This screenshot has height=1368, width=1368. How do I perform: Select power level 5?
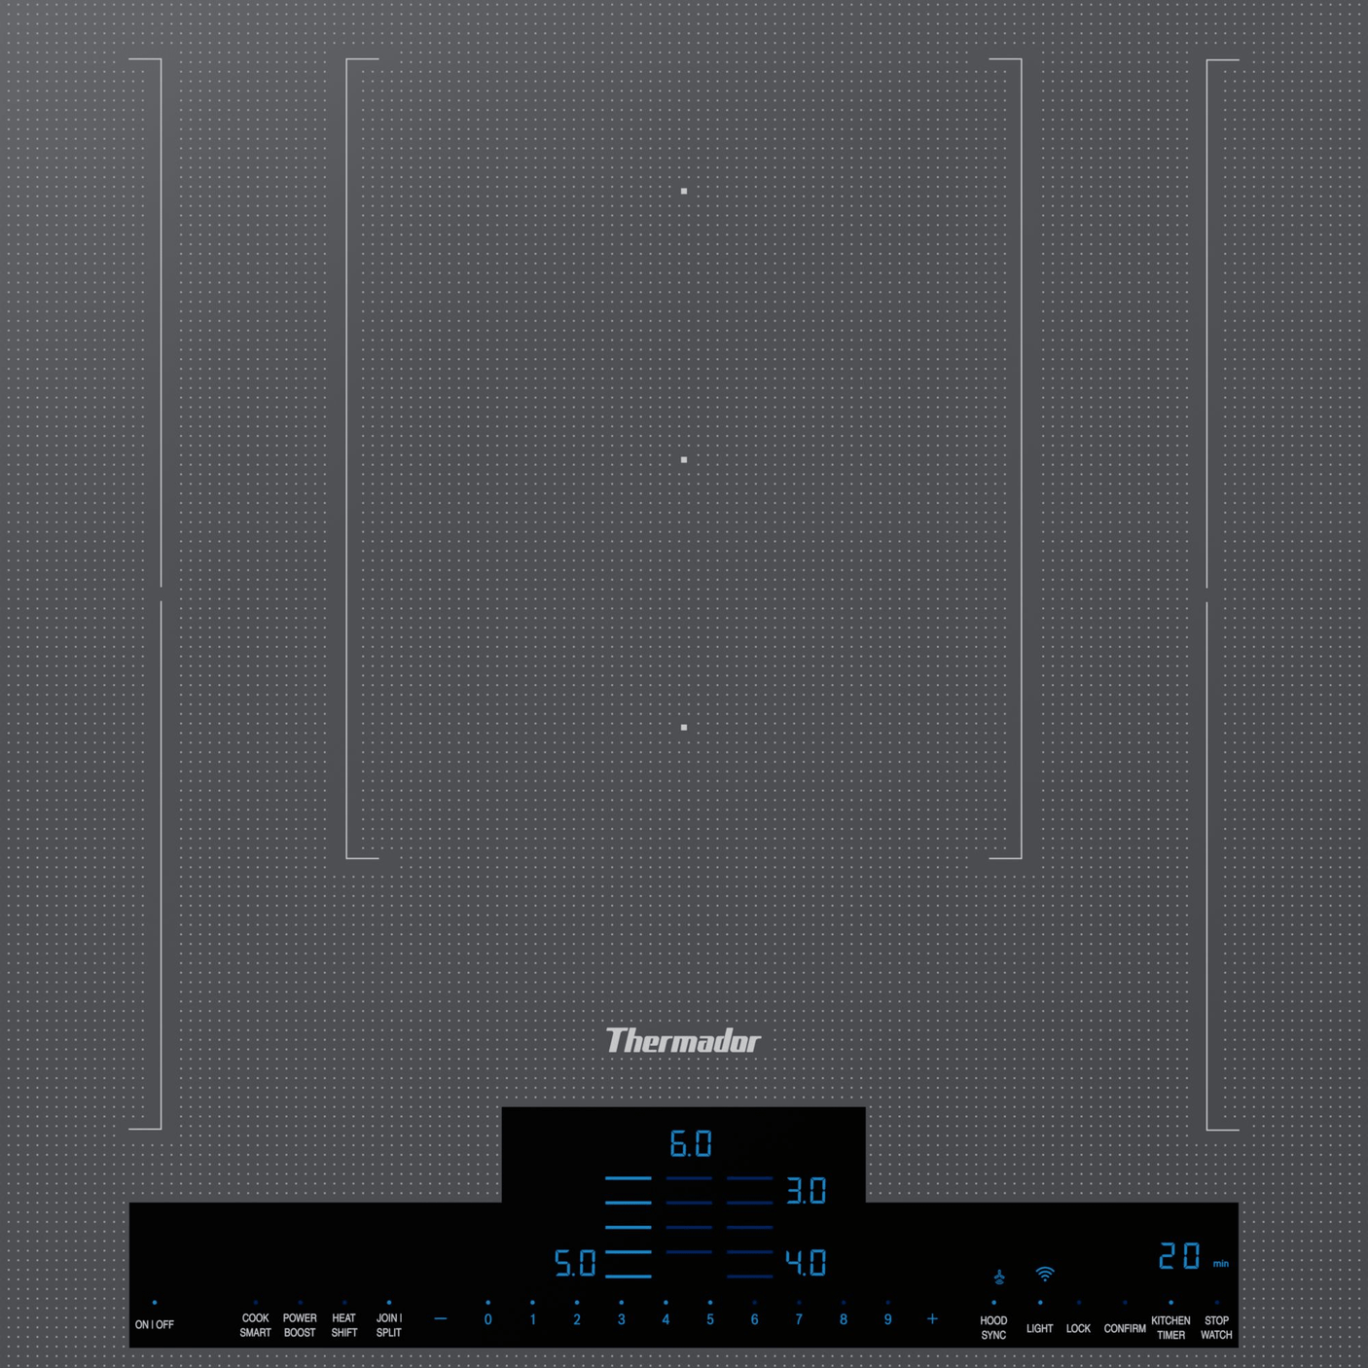710,1319
